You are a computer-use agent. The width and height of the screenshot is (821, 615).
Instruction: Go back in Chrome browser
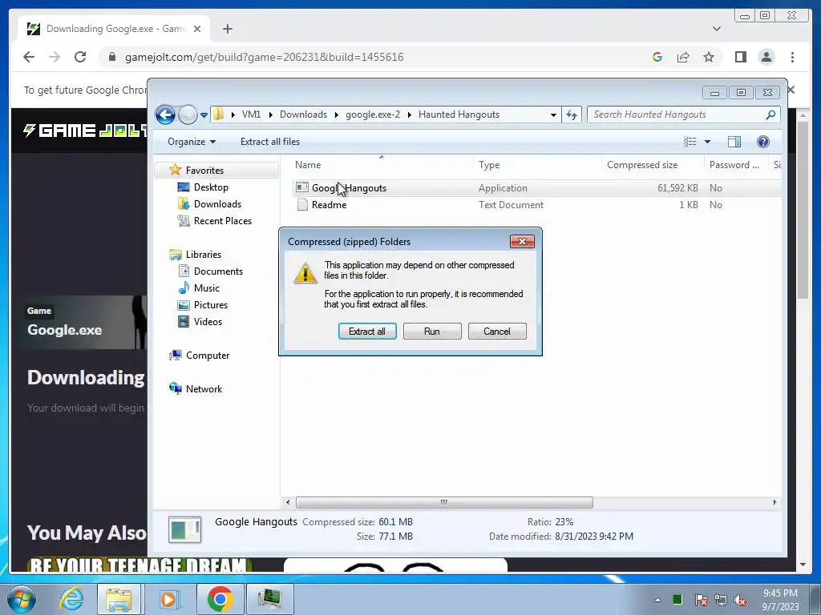[29, 57]
